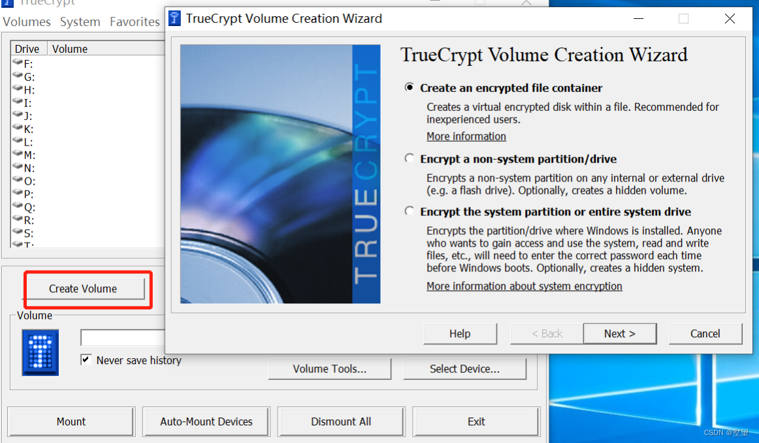Select drive H: icon in list

18,89
